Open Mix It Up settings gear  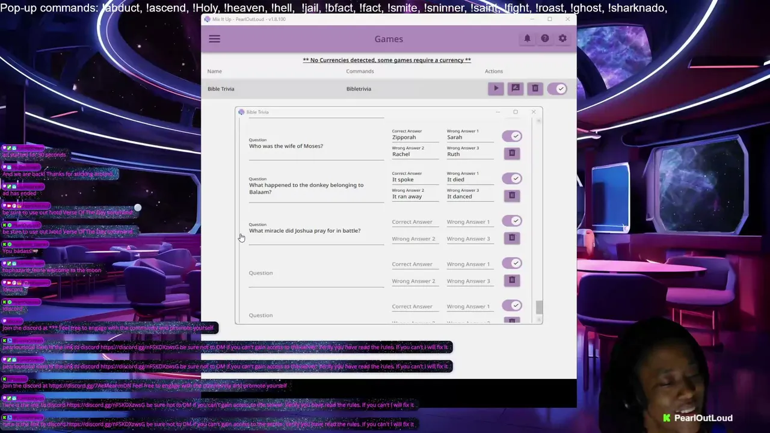pos(562,38)
